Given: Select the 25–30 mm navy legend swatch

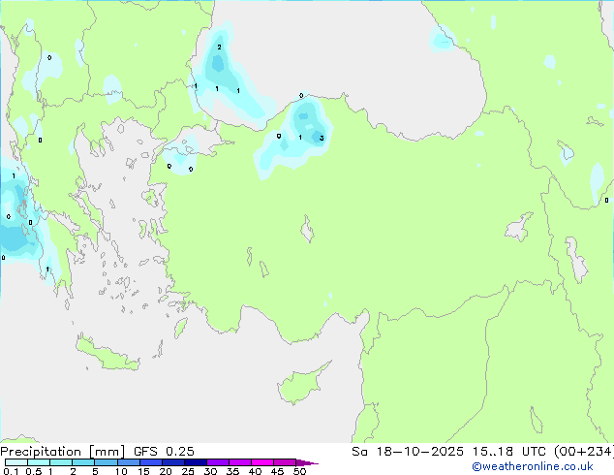Looking at the screenshot, I should tap(195, 462).
